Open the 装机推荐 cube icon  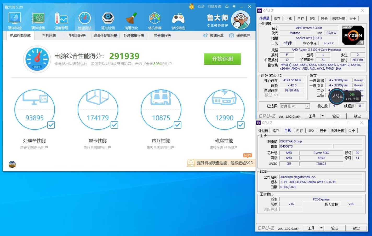[x=155, y=18]
